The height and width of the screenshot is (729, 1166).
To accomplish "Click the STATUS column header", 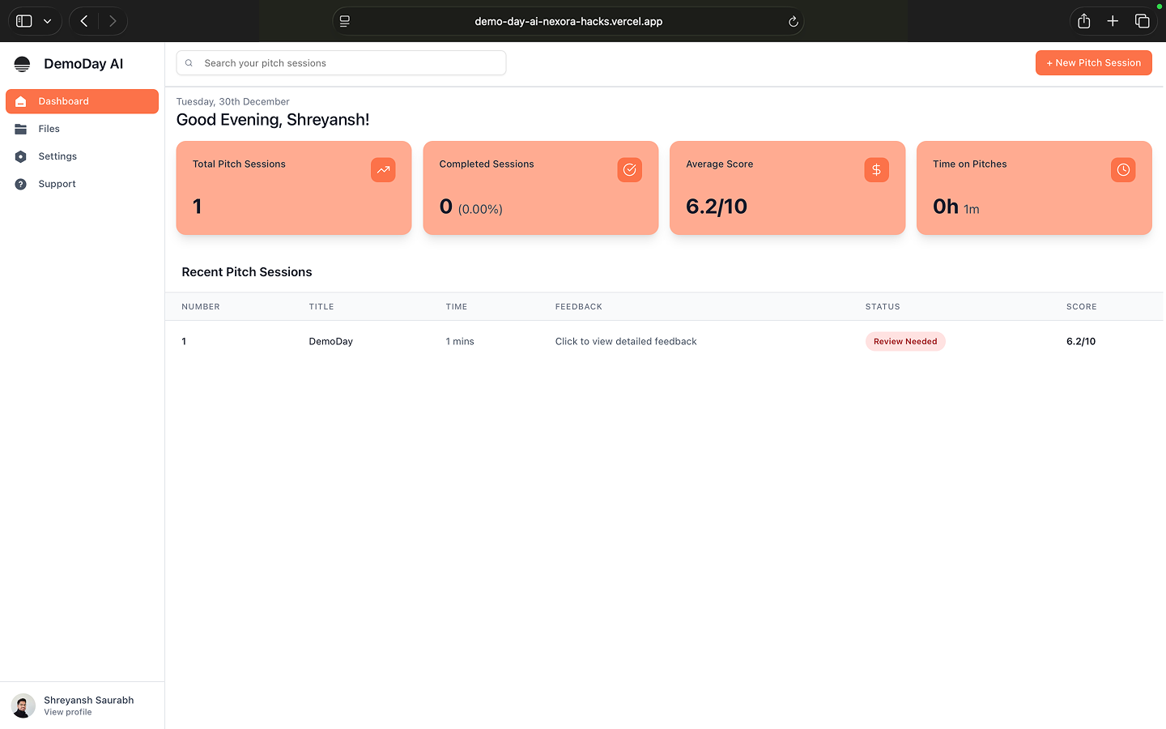I will 883,307.
